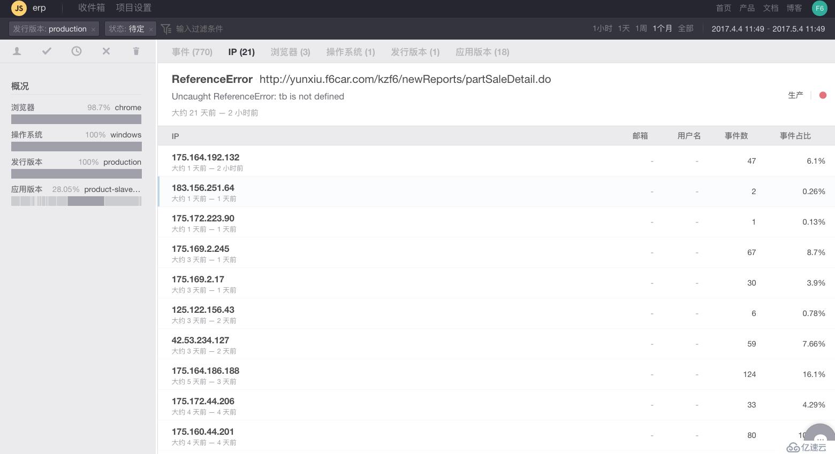
Task: Open the date range picker
Action: pos(768,29)
